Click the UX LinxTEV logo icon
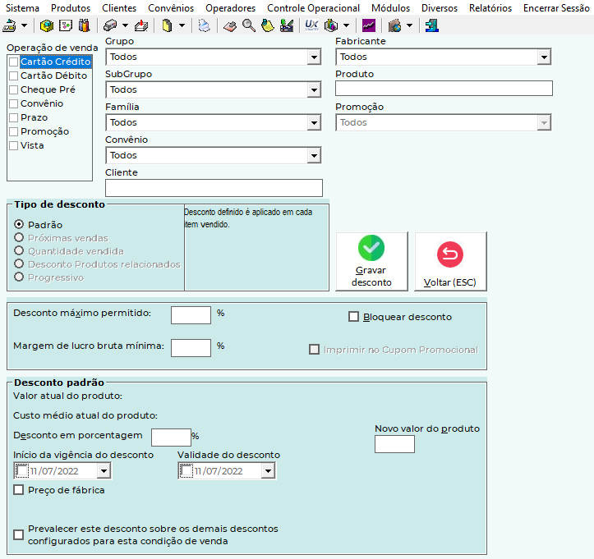 tap(311, 25)
